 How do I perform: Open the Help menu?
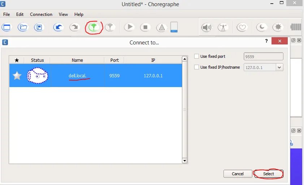point(79,14)
